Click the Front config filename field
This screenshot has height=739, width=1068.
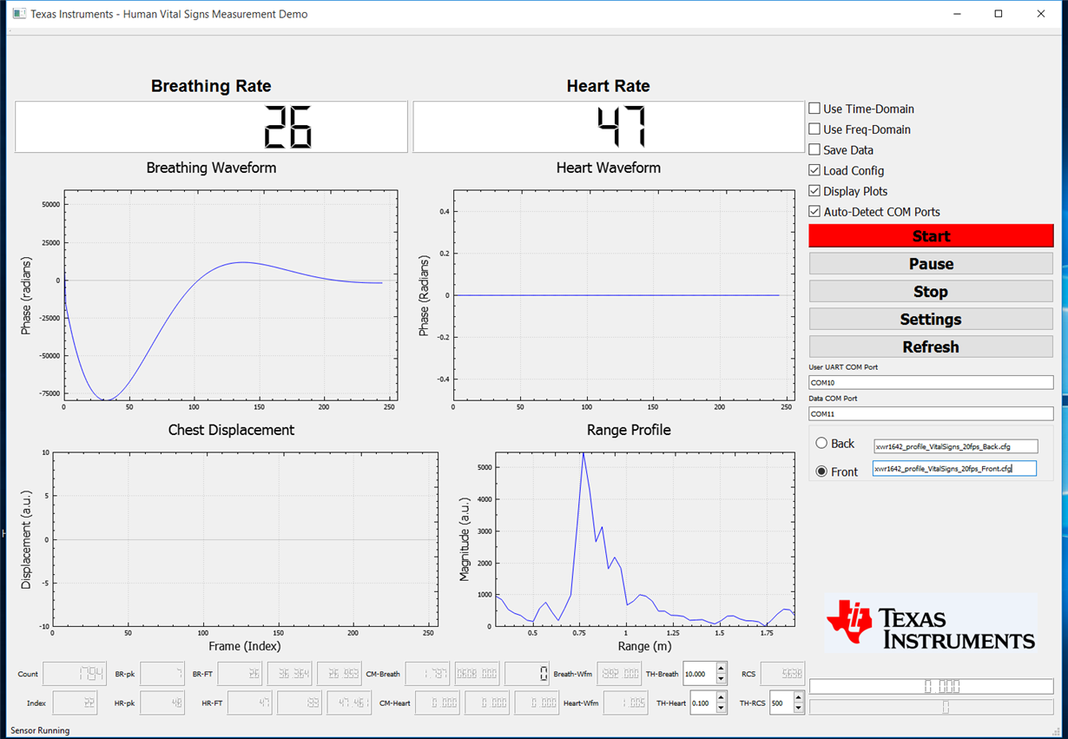click(x=955, y=469)
